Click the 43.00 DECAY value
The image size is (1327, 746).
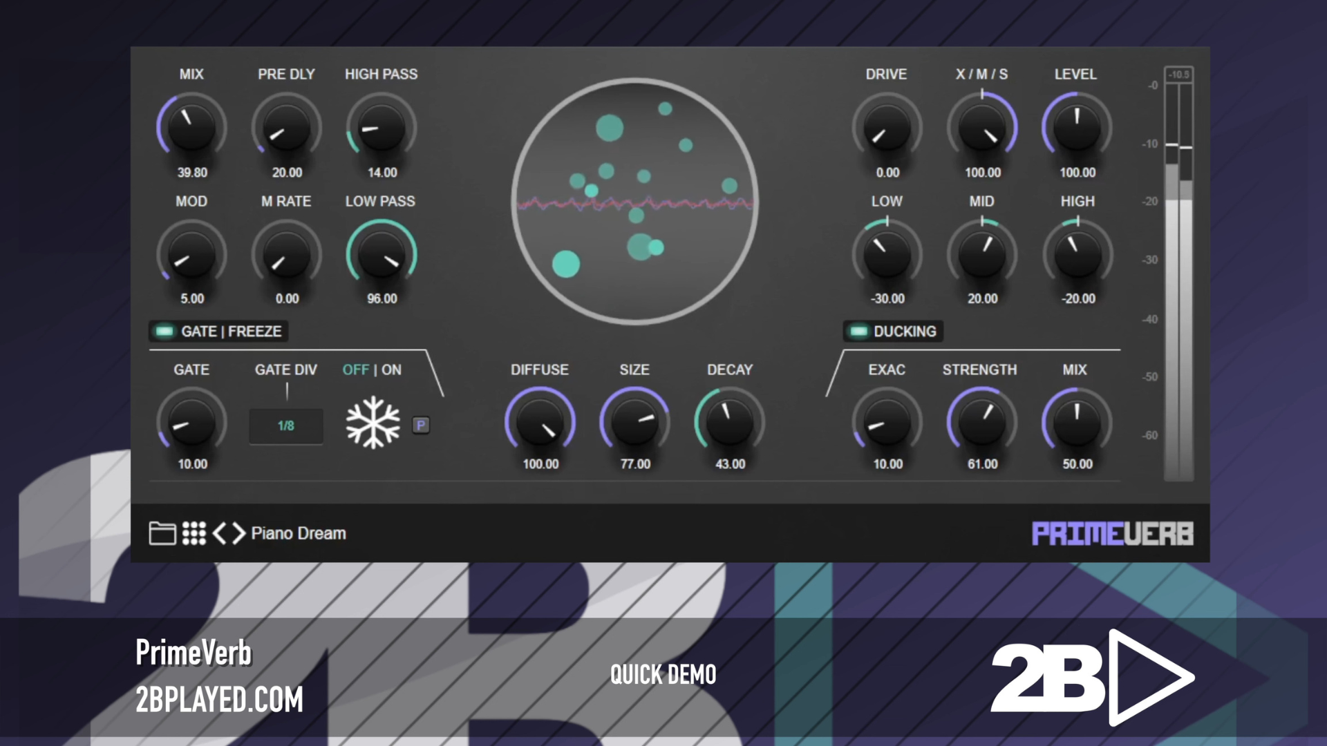click(731, 464)
